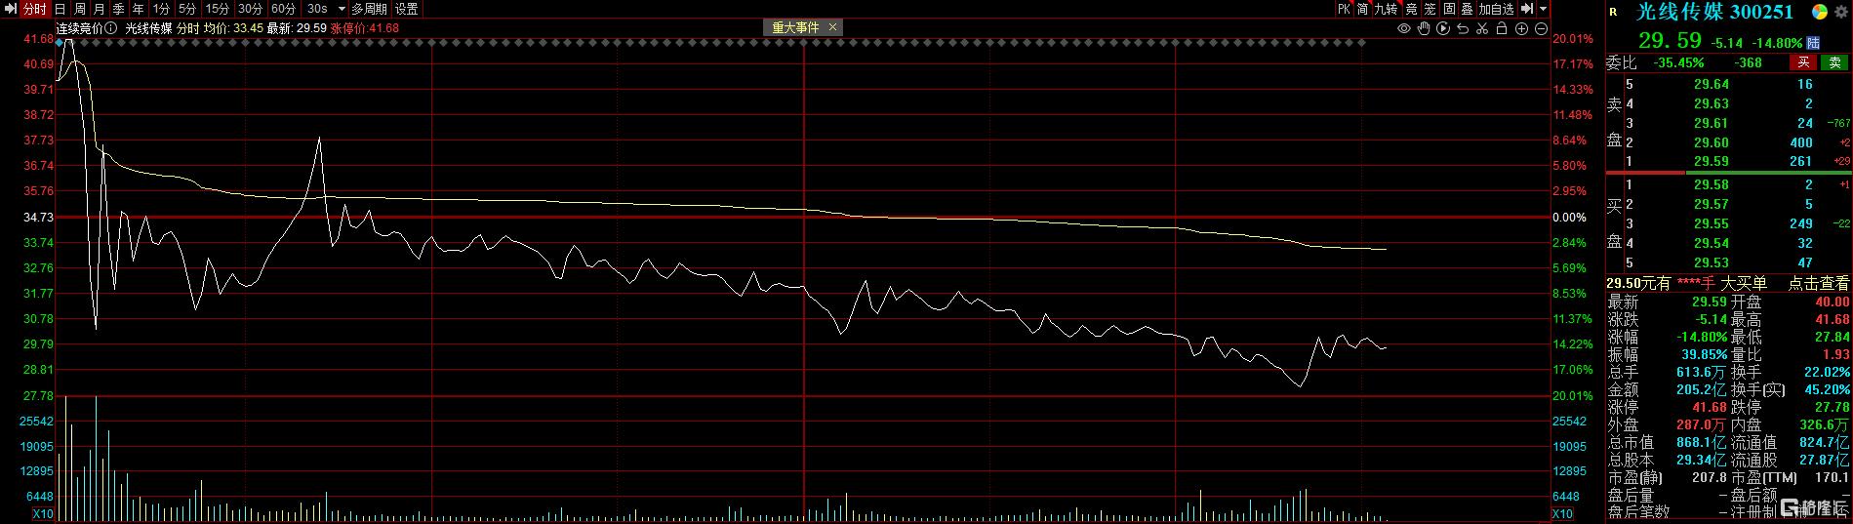
Task: Click the red-green buy/sell ratio bar
Action: (1729, 173)
